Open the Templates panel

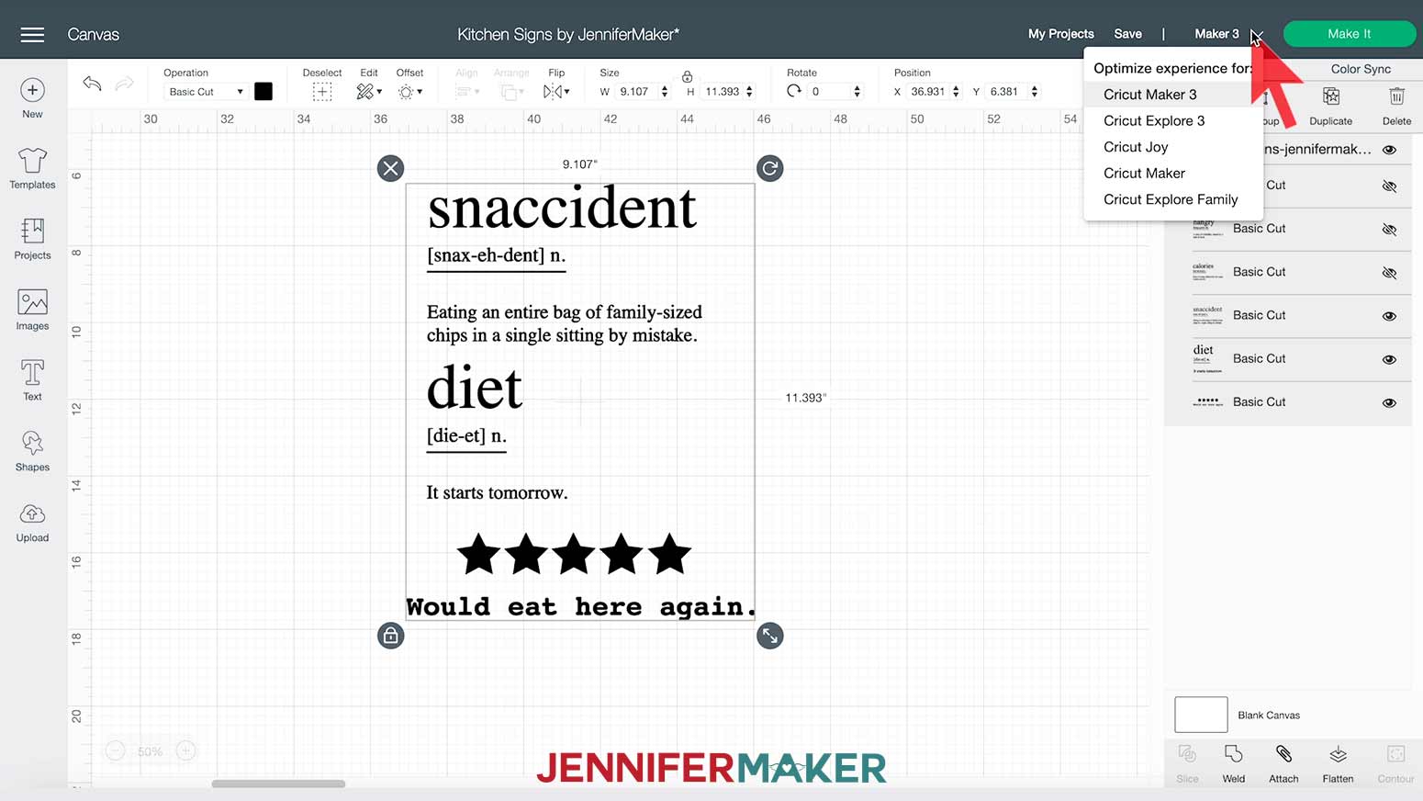pos(32,168)
